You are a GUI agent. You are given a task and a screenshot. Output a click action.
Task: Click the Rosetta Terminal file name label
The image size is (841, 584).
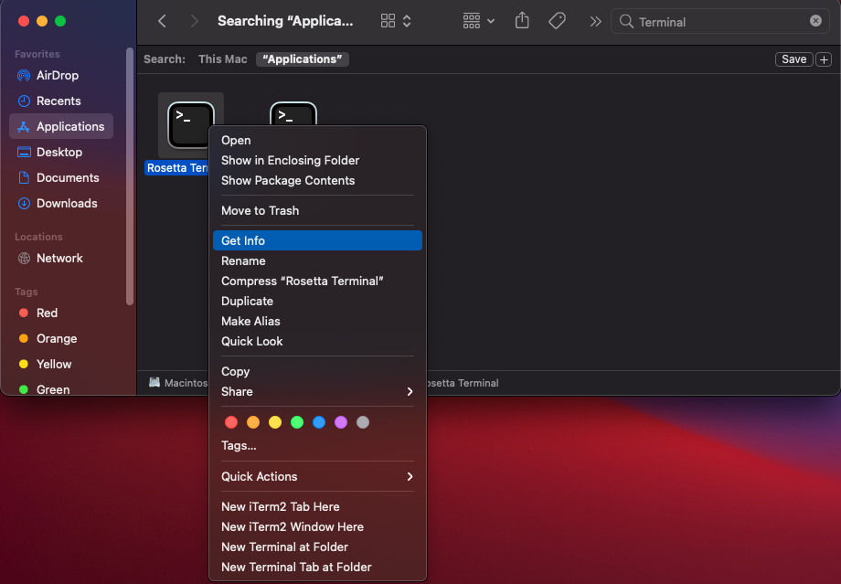point(177,168)
